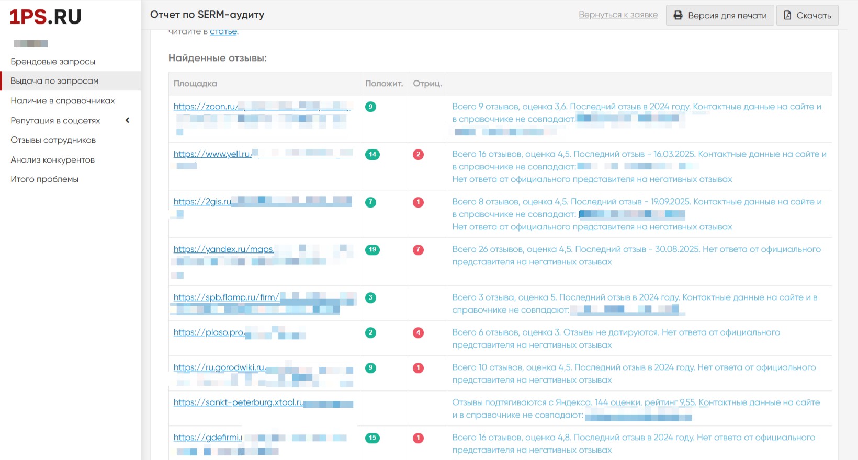The height and width of the screenshot is (460, 858).
Task: Go to Наличие в справочниках
Action: click(62, 101)
